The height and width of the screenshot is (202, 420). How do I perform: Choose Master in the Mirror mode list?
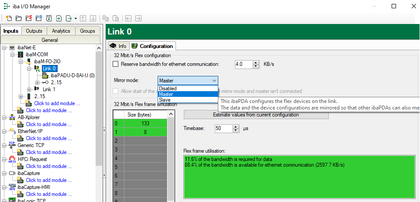[188, 94]
